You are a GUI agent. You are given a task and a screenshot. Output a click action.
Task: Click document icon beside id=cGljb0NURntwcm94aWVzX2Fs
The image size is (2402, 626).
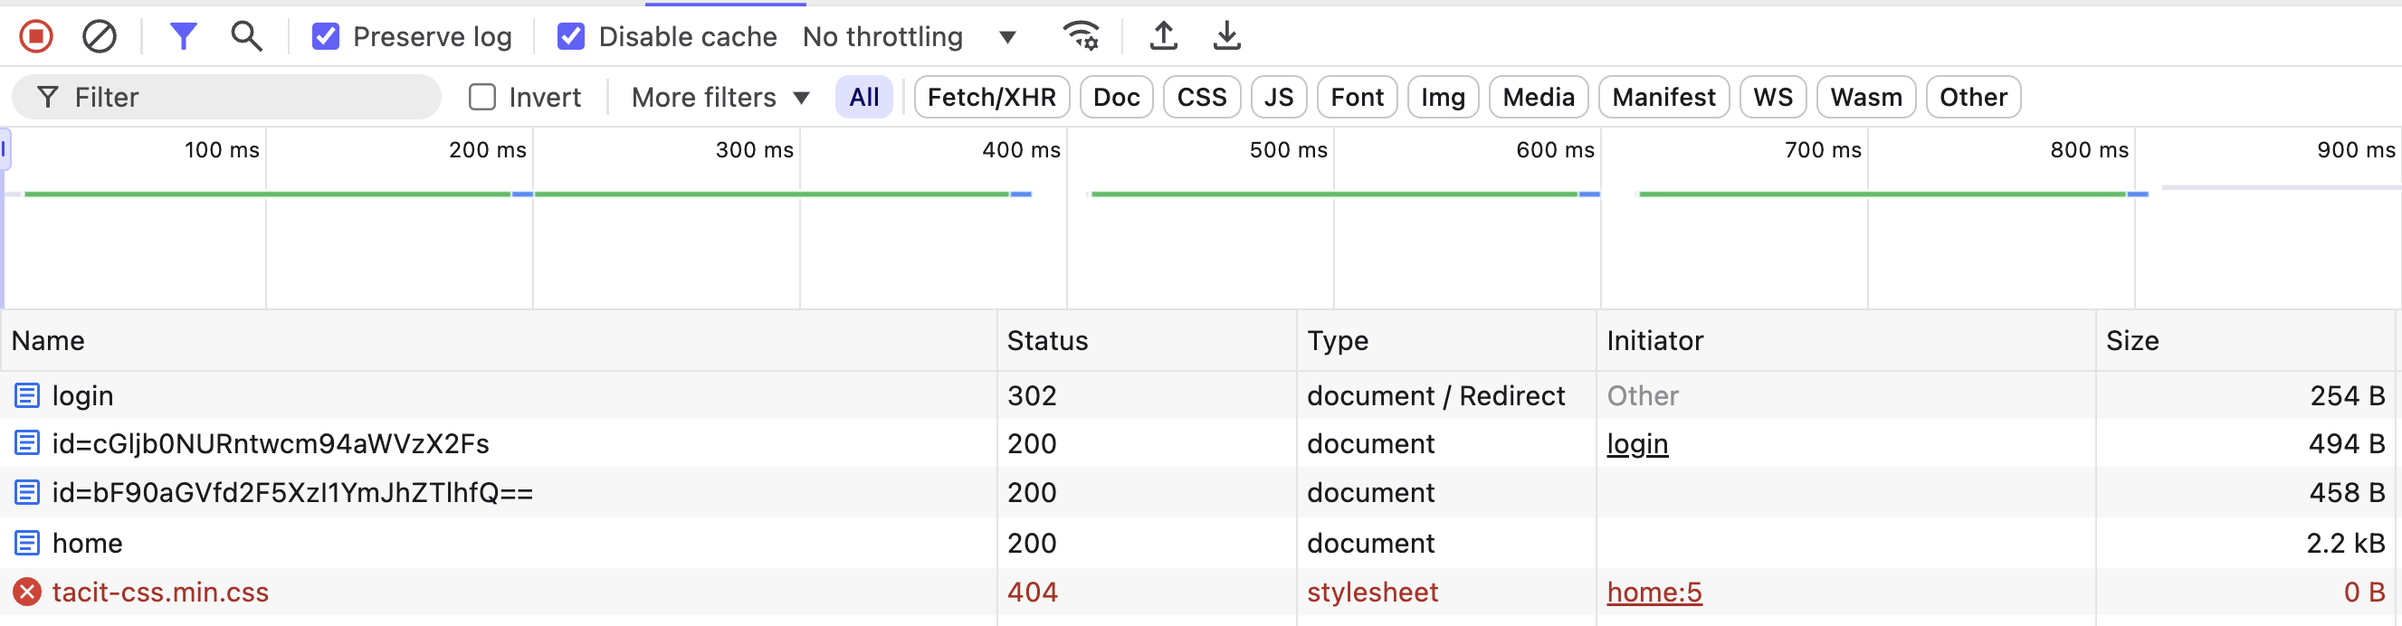27,443
